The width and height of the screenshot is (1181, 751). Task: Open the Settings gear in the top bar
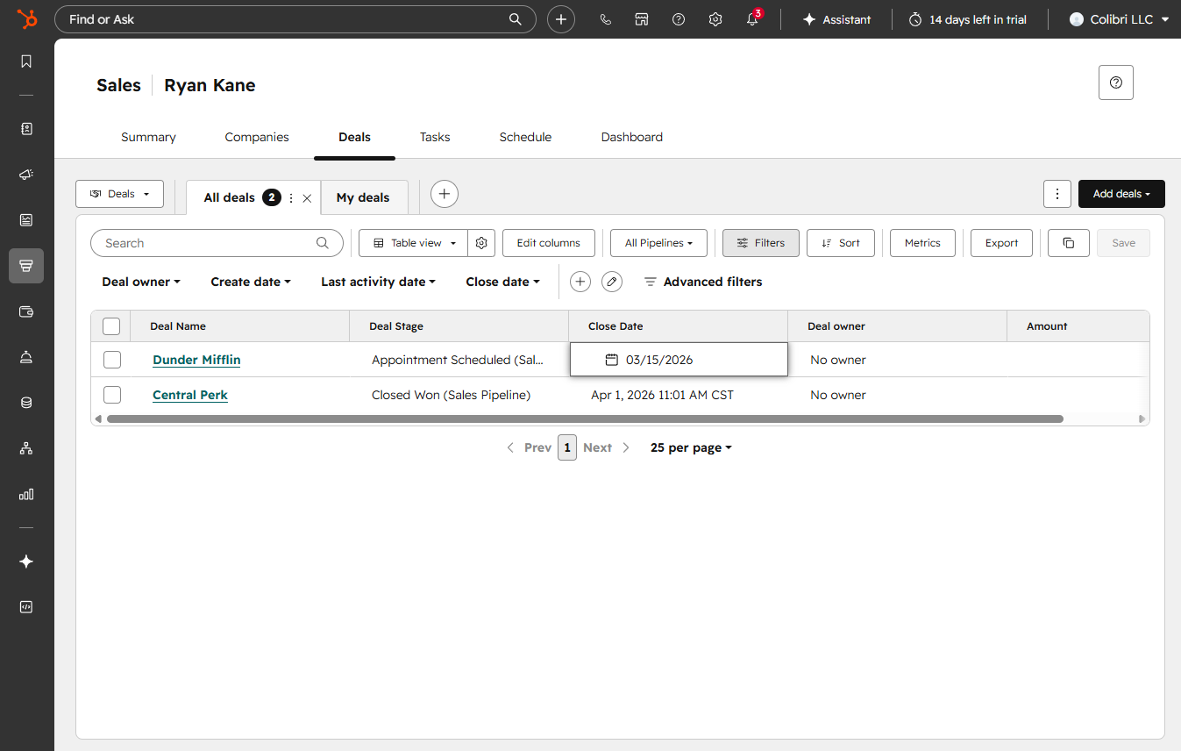(x=715, y=18)
